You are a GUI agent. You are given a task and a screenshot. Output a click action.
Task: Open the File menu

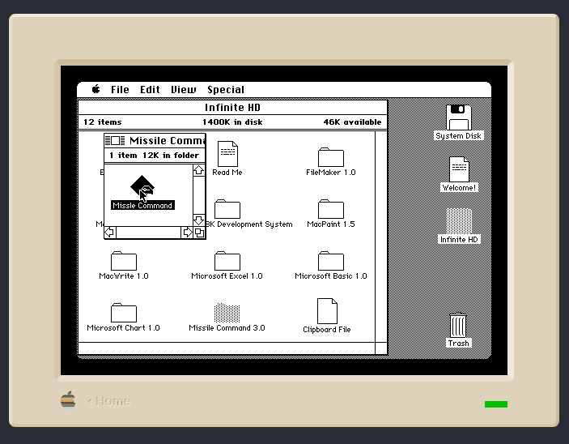click(120, 90)
